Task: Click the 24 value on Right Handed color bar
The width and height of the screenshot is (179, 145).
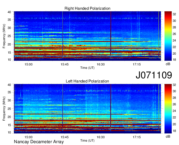Action: click(174, 40)
